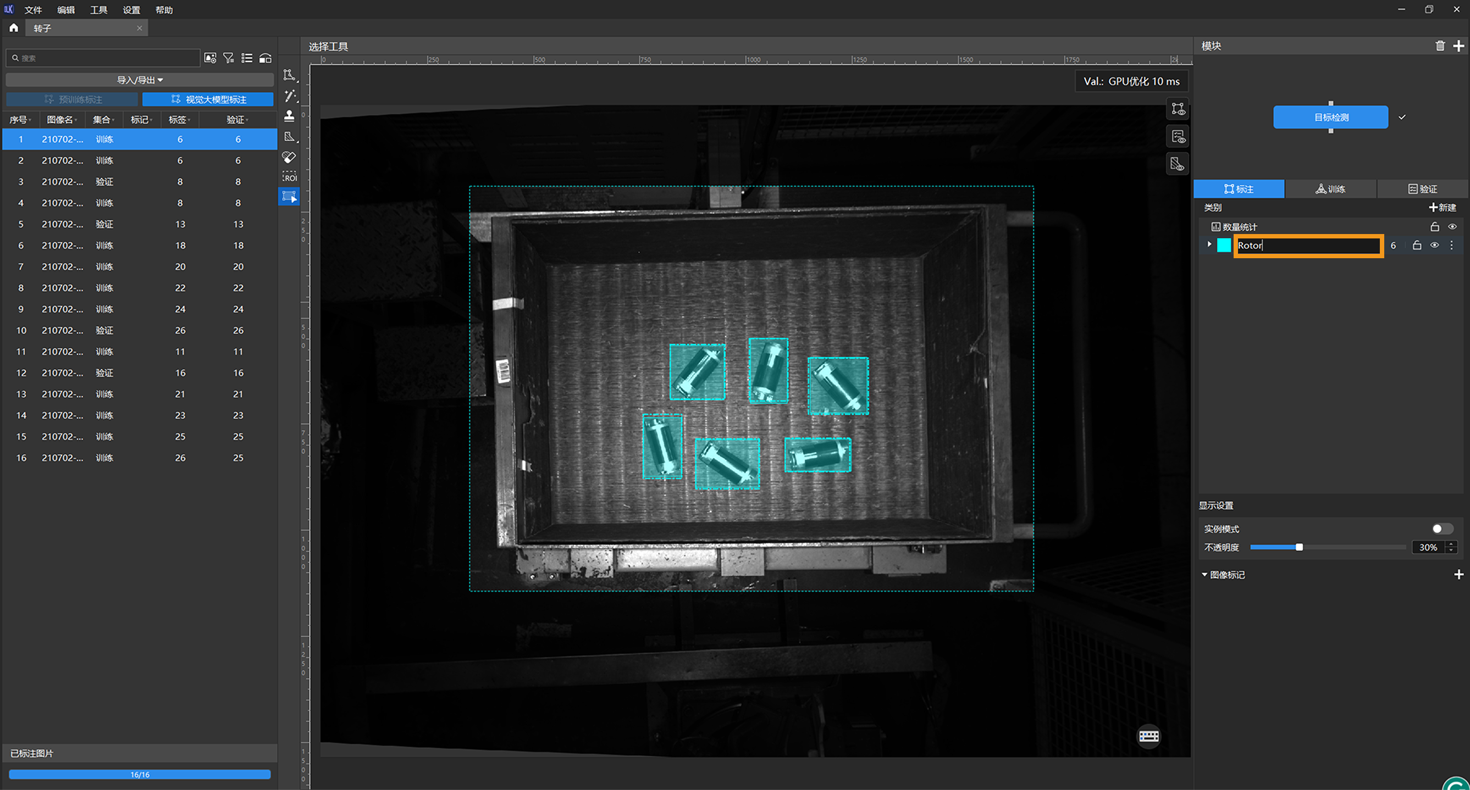Screen dimensions: 1470x790
Task: Toggle the 实例模式 switch
Action: [1441, 528]
